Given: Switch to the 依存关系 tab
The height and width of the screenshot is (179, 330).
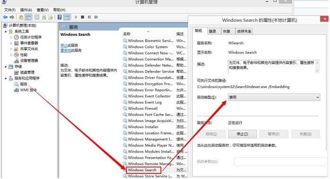Looking at the screenshot, I should pos(244,31).
